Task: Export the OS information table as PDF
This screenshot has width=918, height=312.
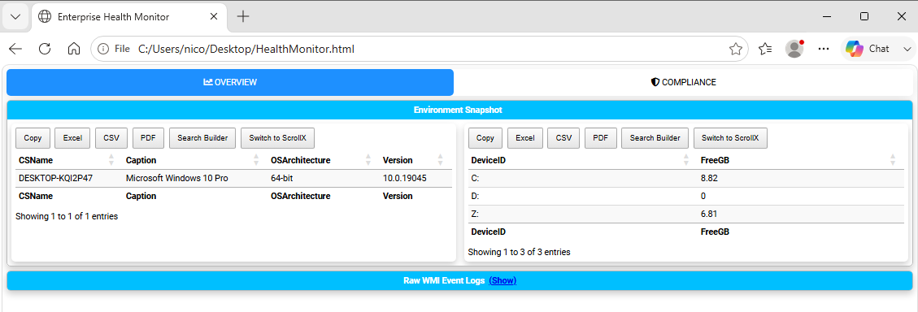Action: 148,138
